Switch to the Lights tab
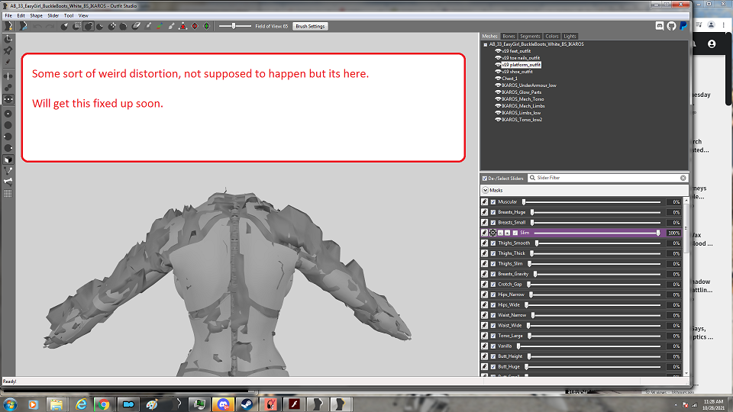The height and width of the screenshot is (412, 733). click(x=570, y=36)
